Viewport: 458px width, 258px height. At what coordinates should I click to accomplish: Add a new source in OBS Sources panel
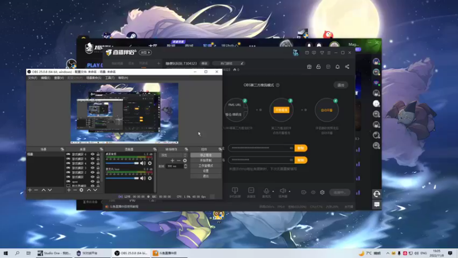pyautogui.click(x=69, y=190)
